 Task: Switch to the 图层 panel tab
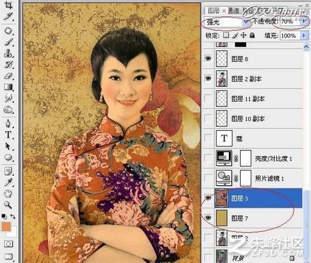coord(213,10)
